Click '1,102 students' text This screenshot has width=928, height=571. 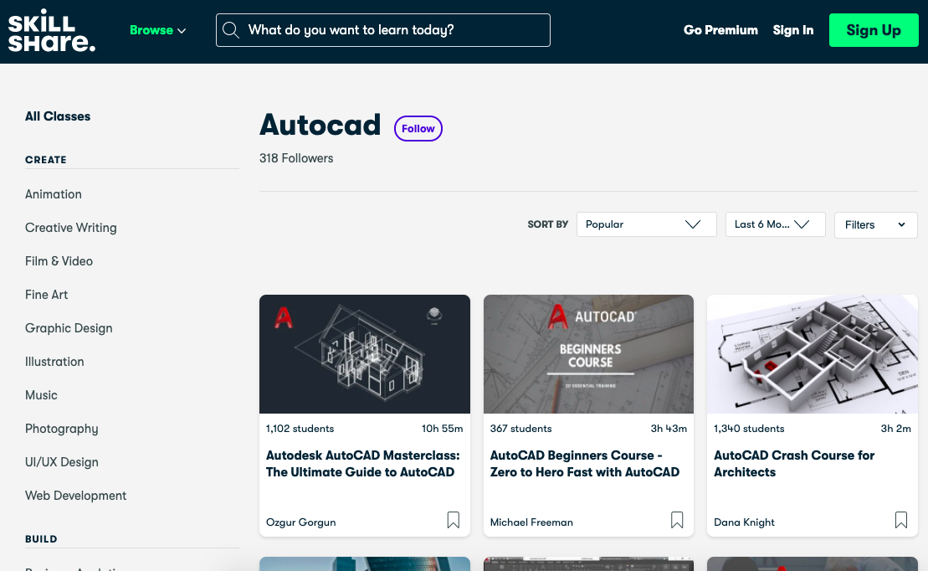300,429
